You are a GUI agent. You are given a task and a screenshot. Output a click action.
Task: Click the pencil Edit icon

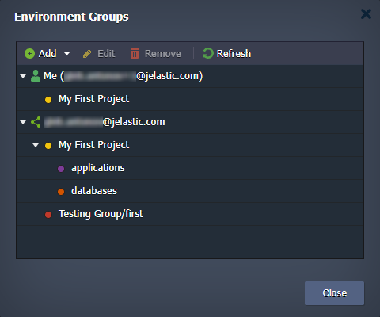87,54
